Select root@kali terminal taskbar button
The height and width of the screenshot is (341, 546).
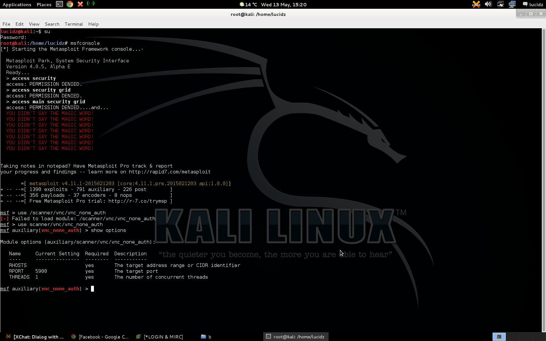[x=295, y=337]
